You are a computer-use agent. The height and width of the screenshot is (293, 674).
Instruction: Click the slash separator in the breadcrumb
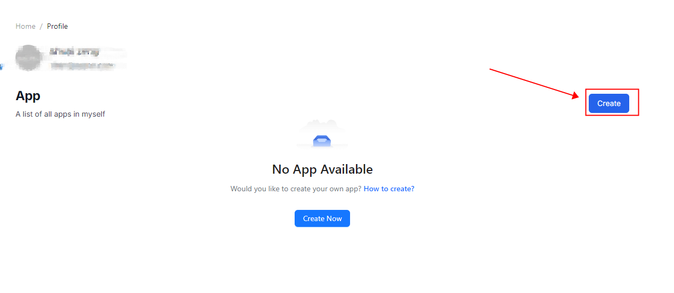[x=41, y=26]
